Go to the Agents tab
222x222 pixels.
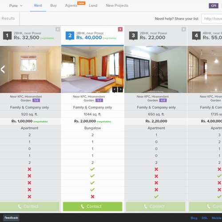(71, 5)
